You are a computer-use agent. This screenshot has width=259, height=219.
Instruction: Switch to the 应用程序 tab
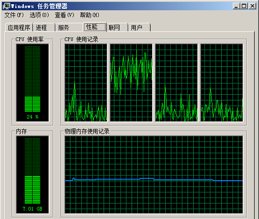click(x=19, y=27)
